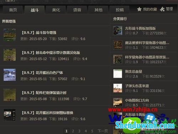Open 管理 link
Viewport: 178px width, 134px height.
coord(169,9)
